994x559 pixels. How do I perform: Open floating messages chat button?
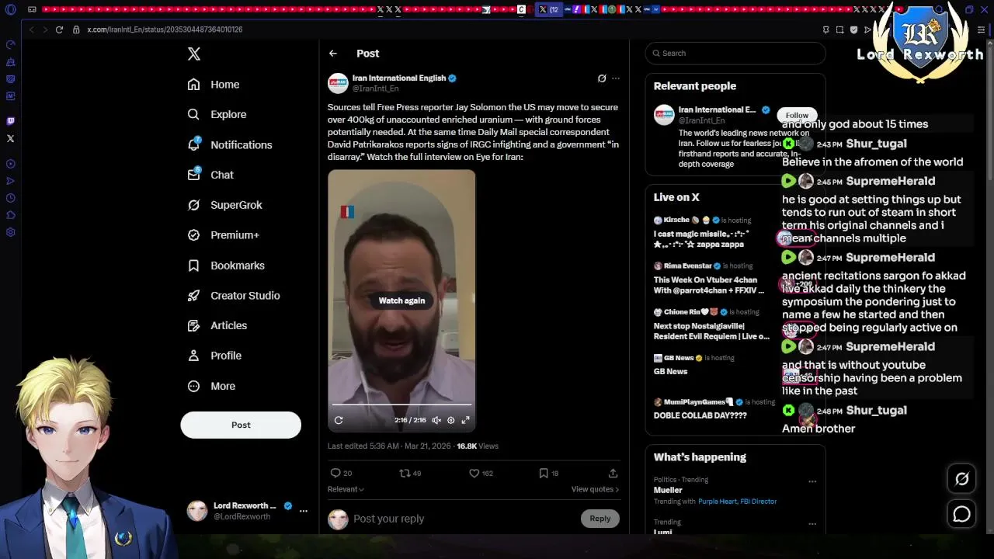pyautogui.click(x=961, y=514)
